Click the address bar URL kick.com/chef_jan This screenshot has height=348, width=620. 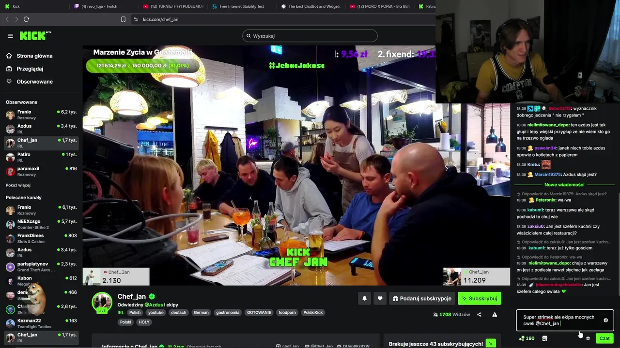[x=161, y=19]
